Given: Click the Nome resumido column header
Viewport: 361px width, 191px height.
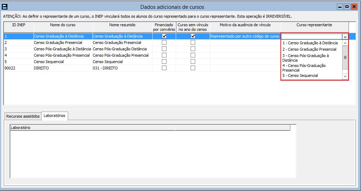Looking at the screenshot, I should tap(122, 27).
